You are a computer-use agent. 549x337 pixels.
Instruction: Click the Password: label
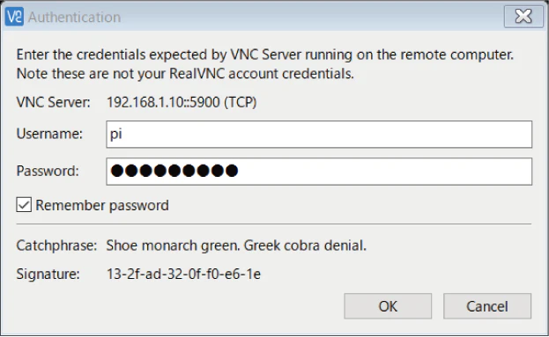(x=48, y=171)
